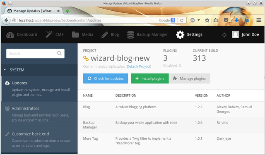Screen dimensions: 265x155
Task: Click the site identity globe icon in the address bar
Action: [14, 20]
